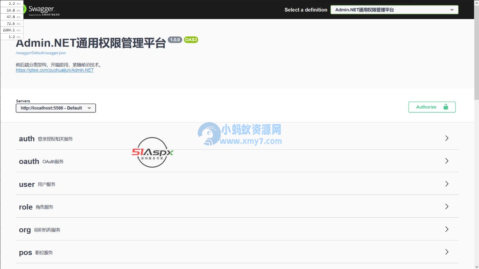Click the Admin.NET通用权限管理平台 page title
479x269 pixels.
pos(91,43)
